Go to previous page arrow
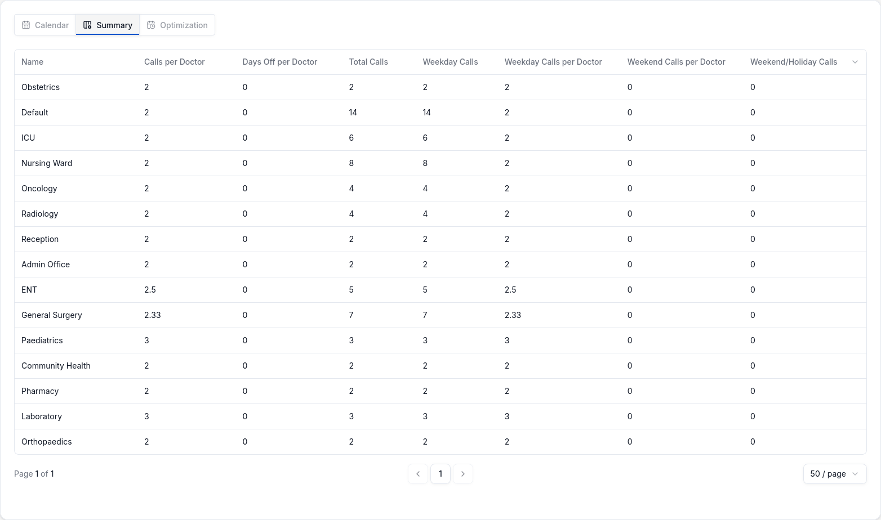881x520 pixels. (x=418, y=474)
